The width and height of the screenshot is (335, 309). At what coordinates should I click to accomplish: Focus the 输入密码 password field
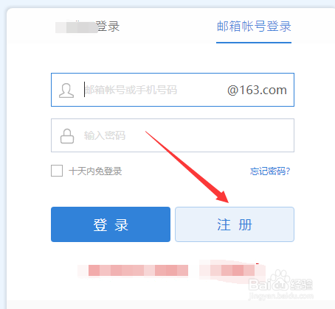pos(173,135)
